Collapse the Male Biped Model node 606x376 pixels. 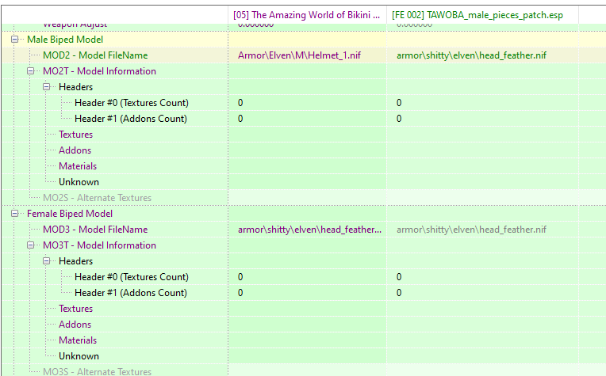coord(15,40)
